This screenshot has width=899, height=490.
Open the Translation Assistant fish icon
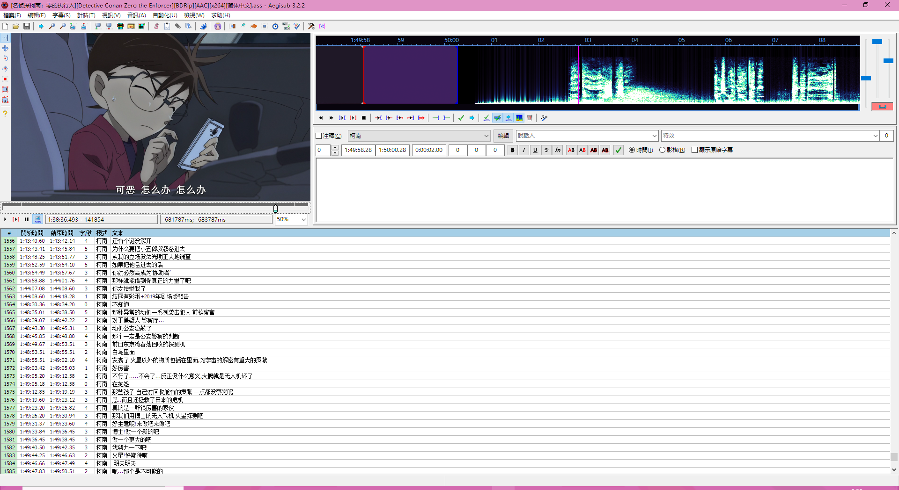(254, 26)
